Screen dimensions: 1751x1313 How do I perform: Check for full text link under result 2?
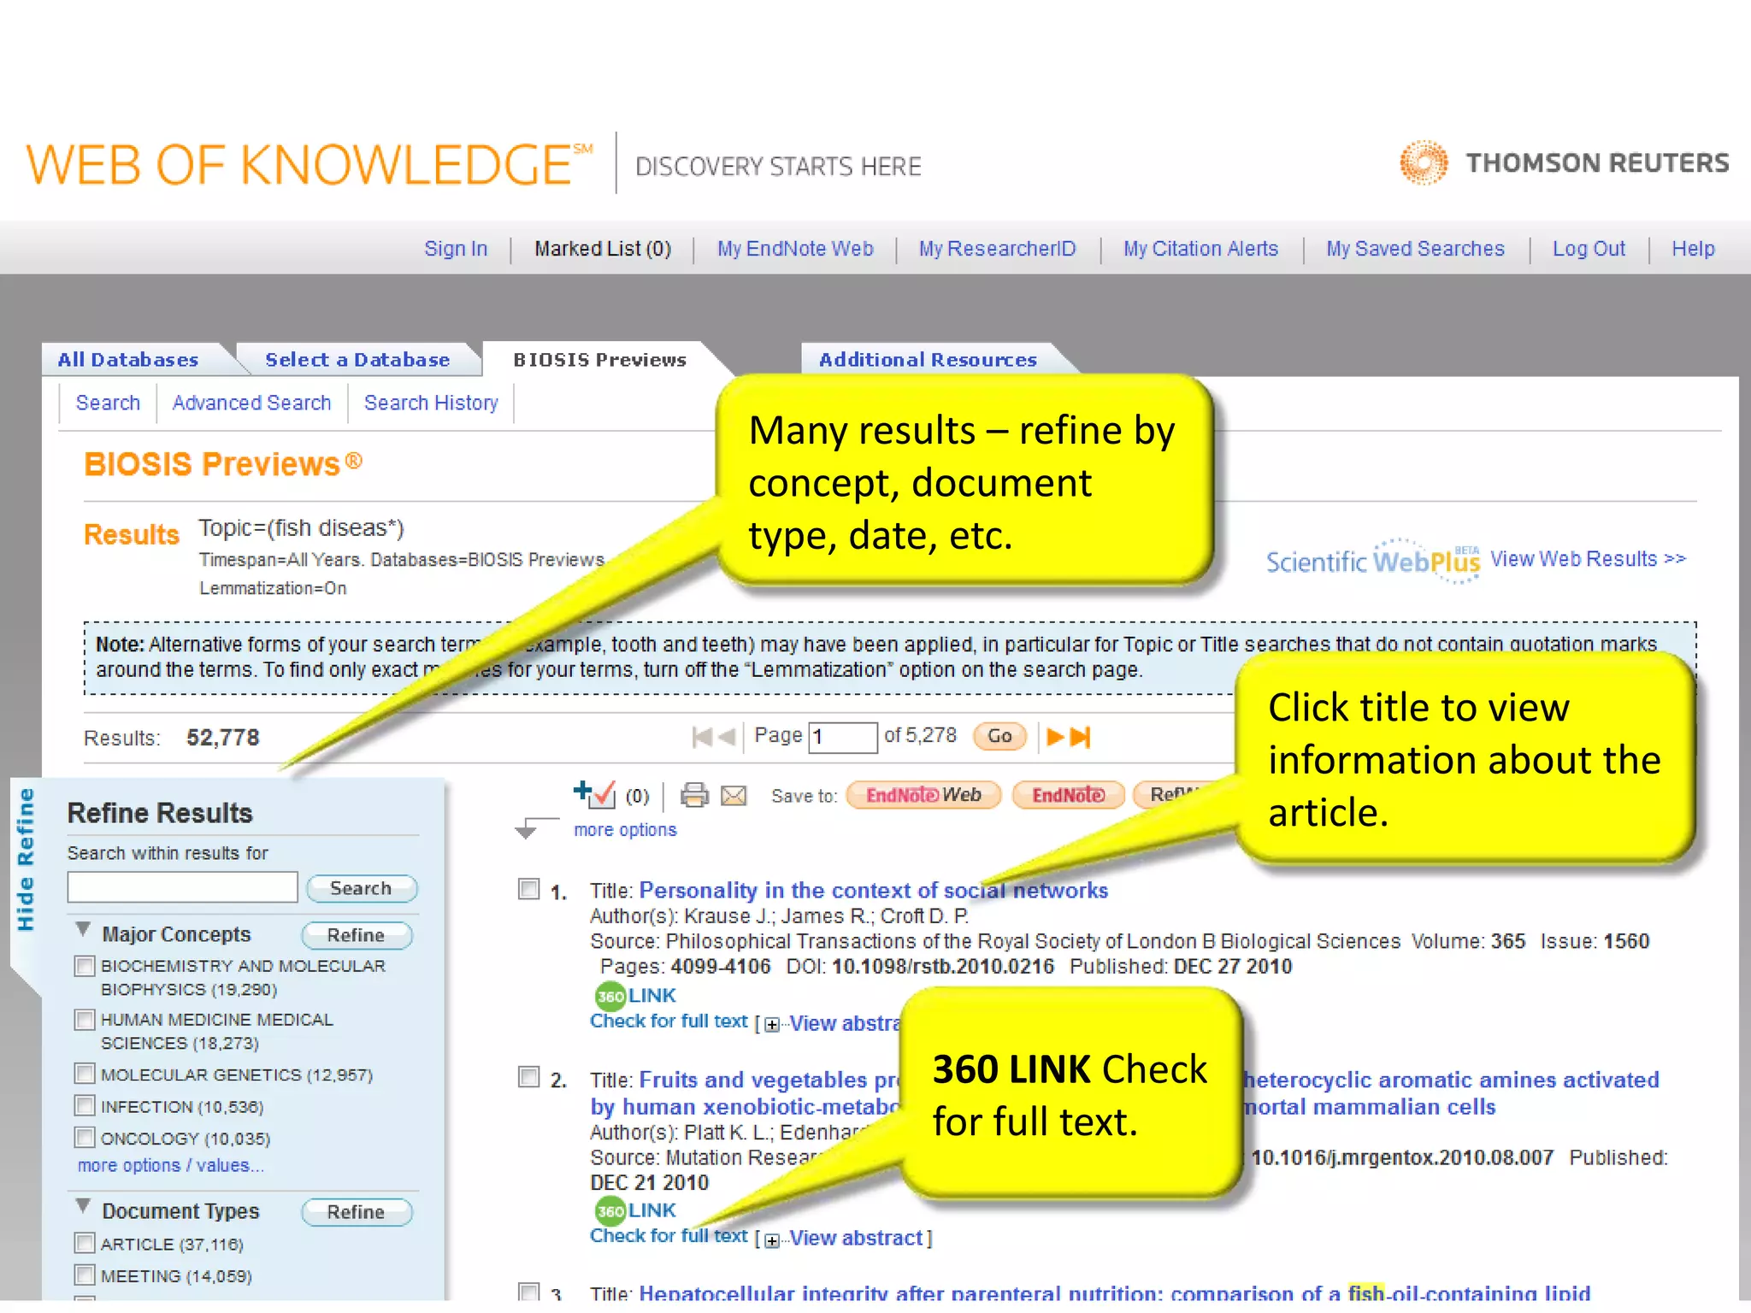(669, 1235)
